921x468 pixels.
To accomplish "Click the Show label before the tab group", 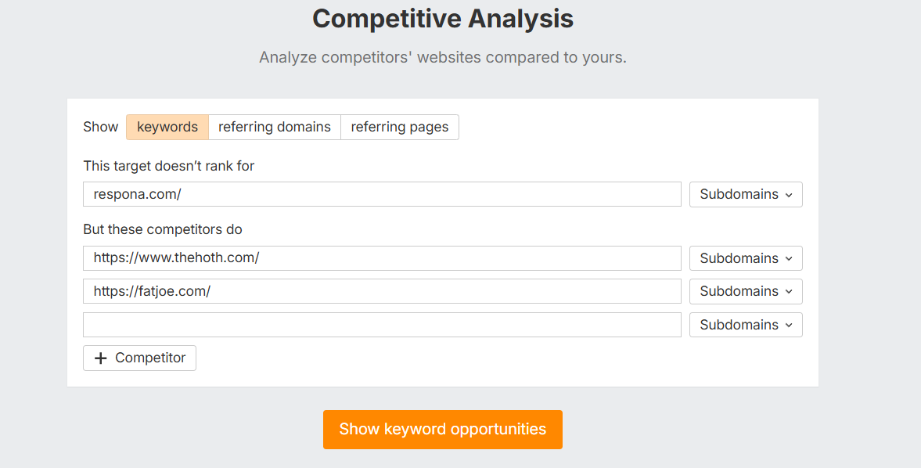I will tap(100, 126).
